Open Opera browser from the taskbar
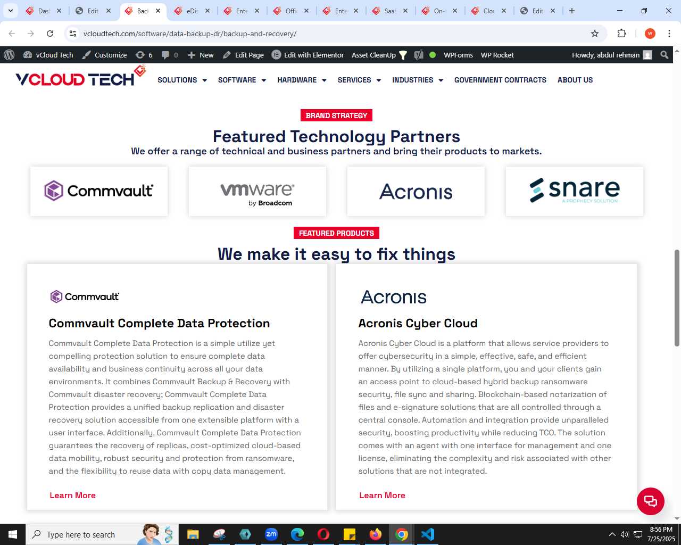The width and height of the screenshot is (681, 545). tap(323, 534)
